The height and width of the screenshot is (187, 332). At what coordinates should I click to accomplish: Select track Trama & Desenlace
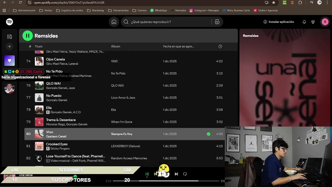click(61, 120)
